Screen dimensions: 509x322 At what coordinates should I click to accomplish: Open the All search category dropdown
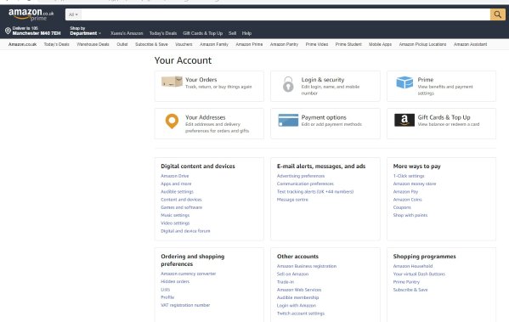[x=73, y=14]
